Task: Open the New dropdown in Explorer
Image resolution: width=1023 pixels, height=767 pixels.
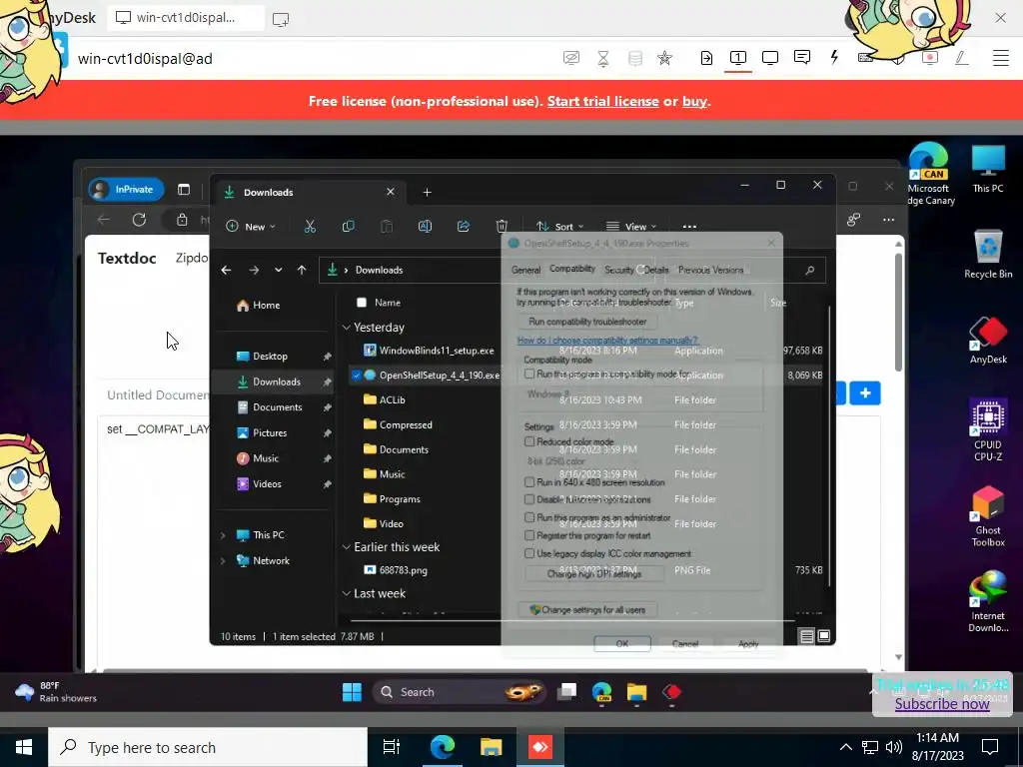Action: [x=251, y=227]
